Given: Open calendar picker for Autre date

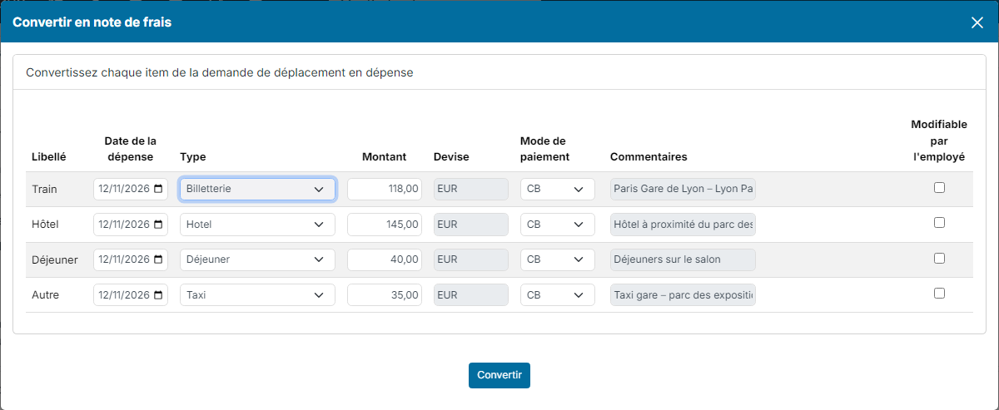Looking at the screenshot, I should 159,294.
